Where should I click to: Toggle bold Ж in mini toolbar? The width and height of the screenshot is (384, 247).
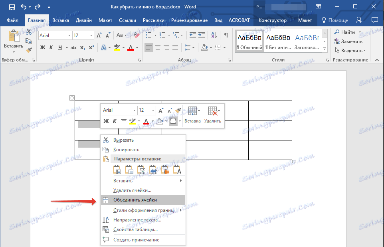point(106,121)
